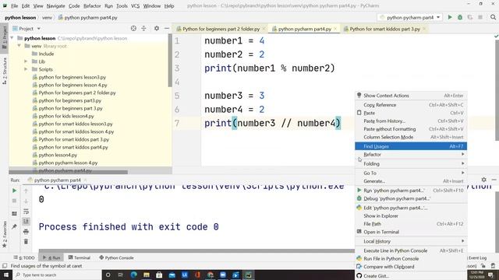
Task: Switch to Python for smart kiddos part 3.py tab
Action: point(384,29)
